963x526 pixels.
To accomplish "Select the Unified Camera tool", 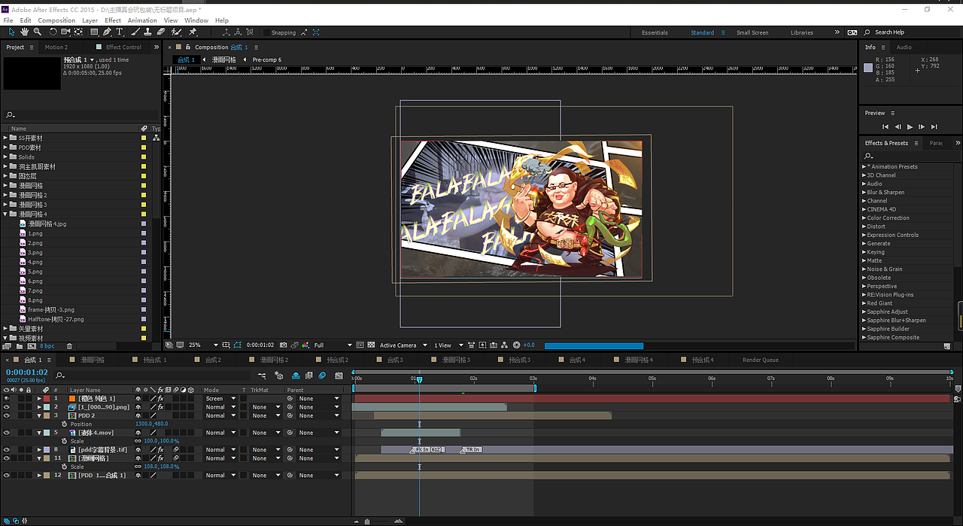I will pos(65,32).
